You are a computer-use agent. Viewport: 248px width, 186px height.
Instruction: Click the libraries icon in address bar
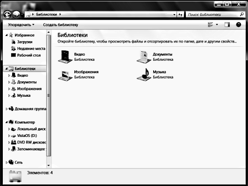(28, 14)
